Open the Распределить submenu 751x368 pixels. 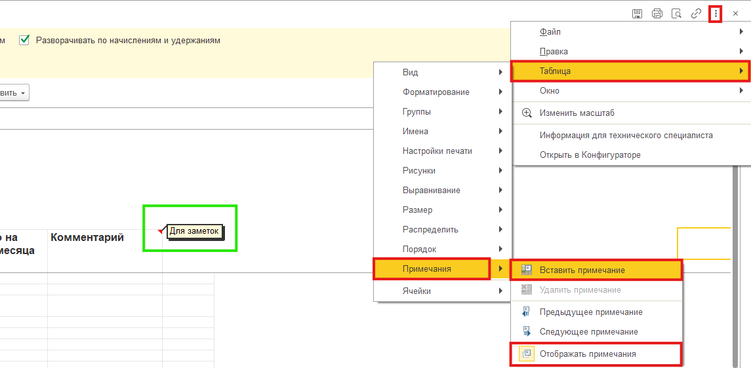[443, 229]
